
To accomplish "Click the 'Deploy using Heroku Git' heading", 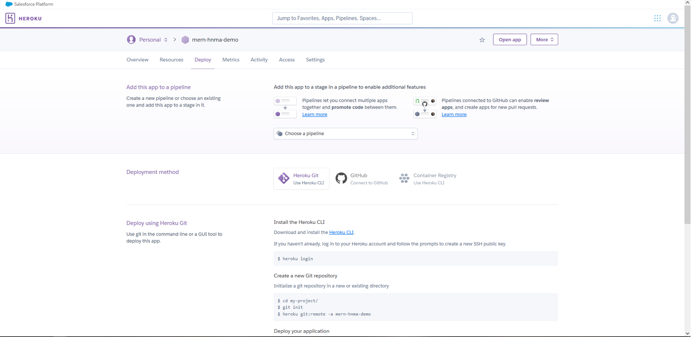I will click(157, 223).
